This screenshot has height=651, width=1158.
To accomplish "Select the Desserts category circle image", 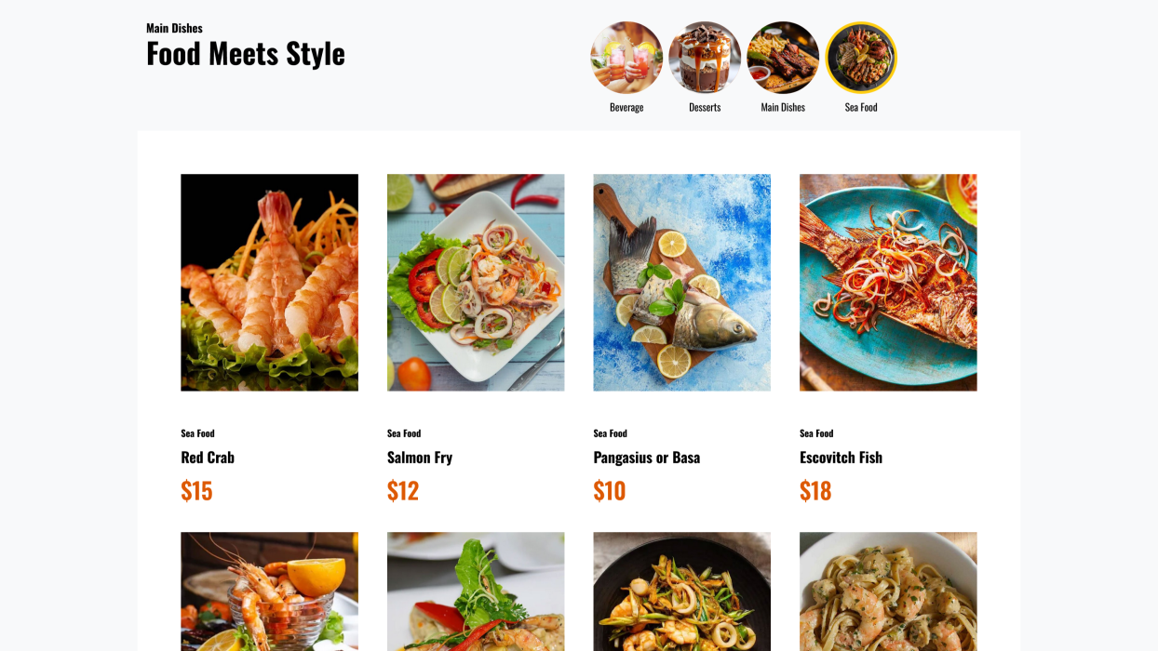I will coord(705,58).
